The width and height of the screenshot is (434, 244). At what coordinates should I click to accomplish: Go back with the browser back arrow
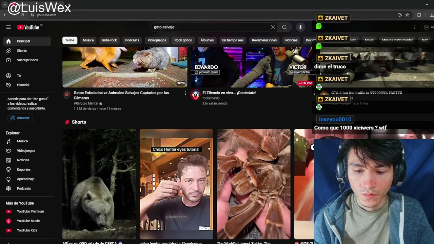5,15
